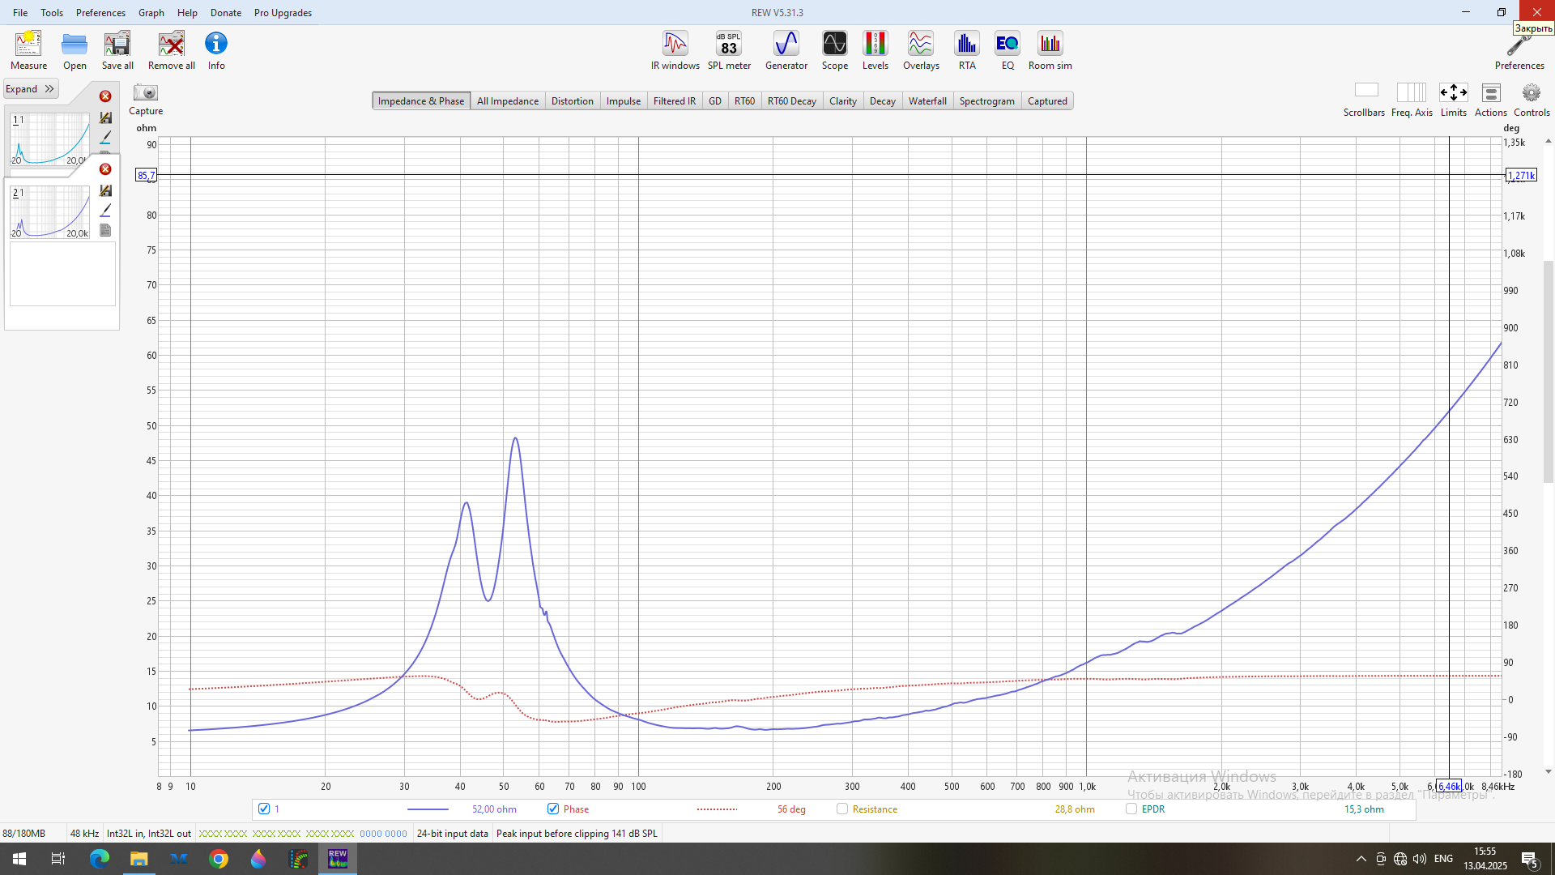Screen dimensions: 1555x875
Task: Open the Overlays window
Action: click(921, 50)
